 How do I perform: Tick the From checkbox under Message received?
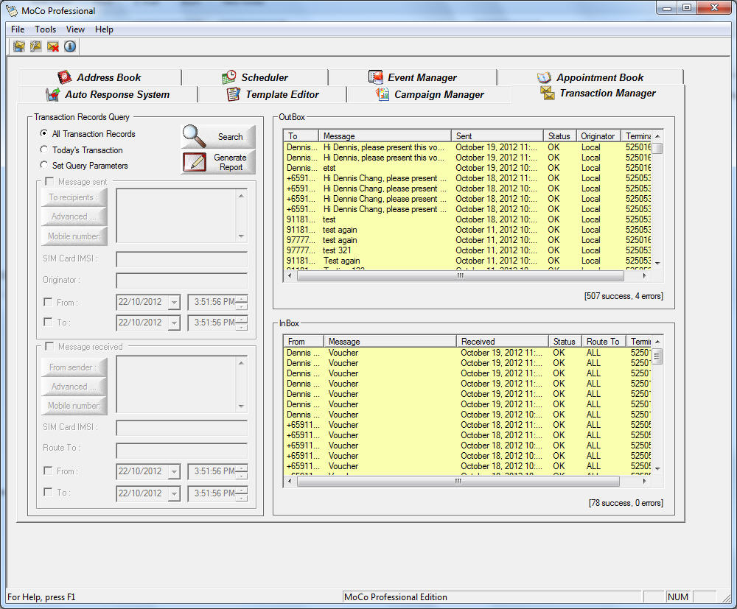[x=47, y=471]
